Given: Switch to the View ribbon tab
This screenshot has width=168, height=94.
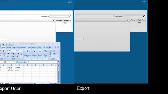Looking at the screenshot, I should (39, 48).
